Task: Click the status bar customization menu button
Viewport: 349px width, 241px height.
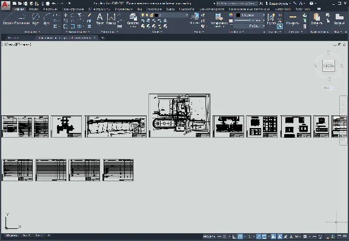Action: (345, 237)
